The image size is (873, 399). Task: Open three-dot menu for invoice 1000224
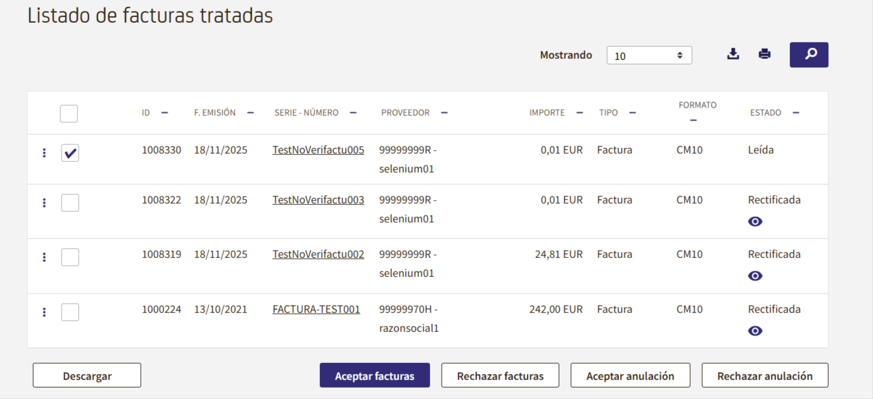(44, 312)
